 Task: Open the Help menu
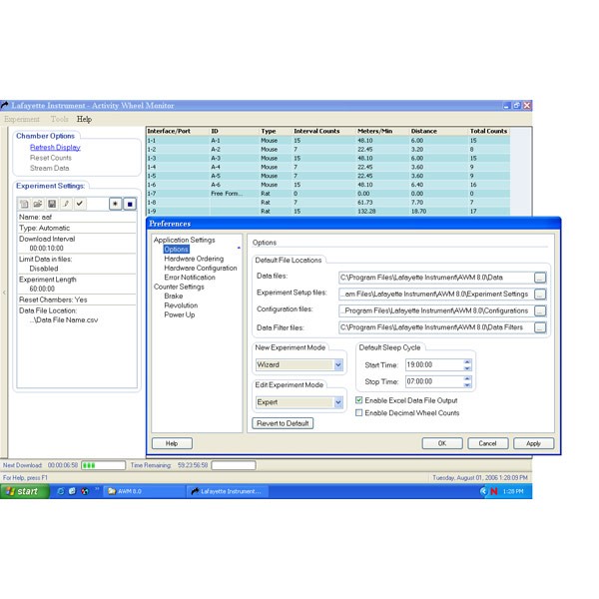[84, 119]
